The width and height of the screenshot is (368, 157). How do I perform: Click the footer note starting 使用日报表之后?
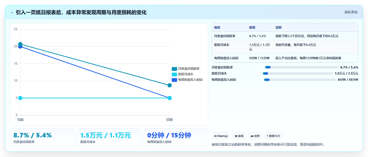269,144
